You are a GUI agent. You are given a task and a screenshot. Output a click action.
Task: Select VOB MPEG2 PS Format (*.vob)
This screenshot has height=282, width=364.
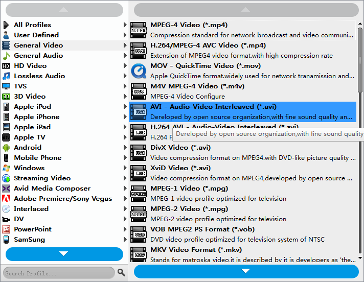pos(243,234)
